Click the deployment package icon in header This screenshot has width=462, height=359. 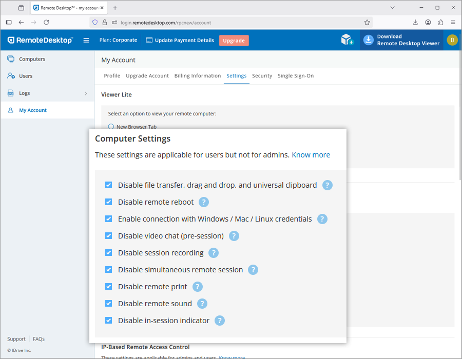click(348, 40)
